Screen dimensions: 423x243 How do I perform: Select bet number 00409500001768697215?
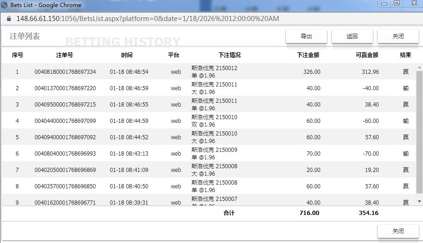(65, 105)
